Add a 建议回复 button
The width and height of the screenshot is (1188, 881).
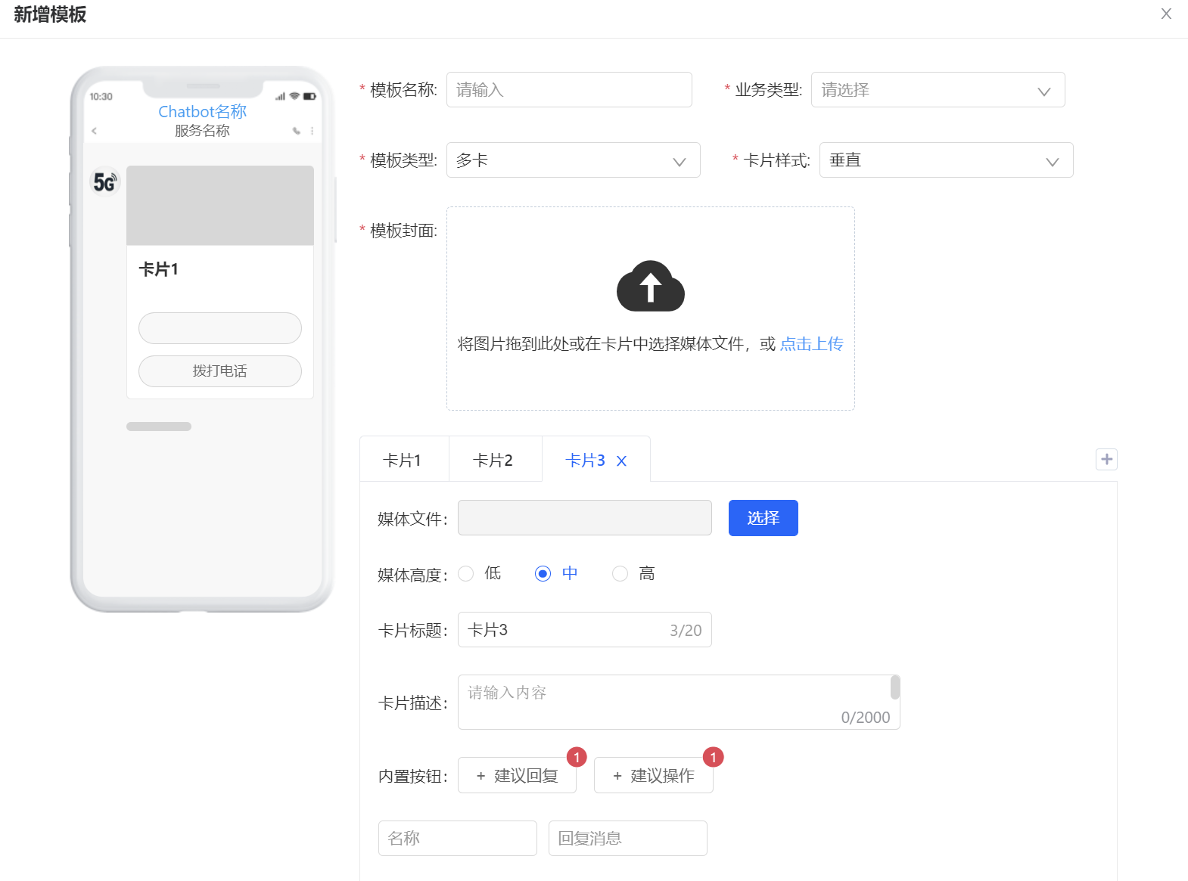[x=517, y=775]
